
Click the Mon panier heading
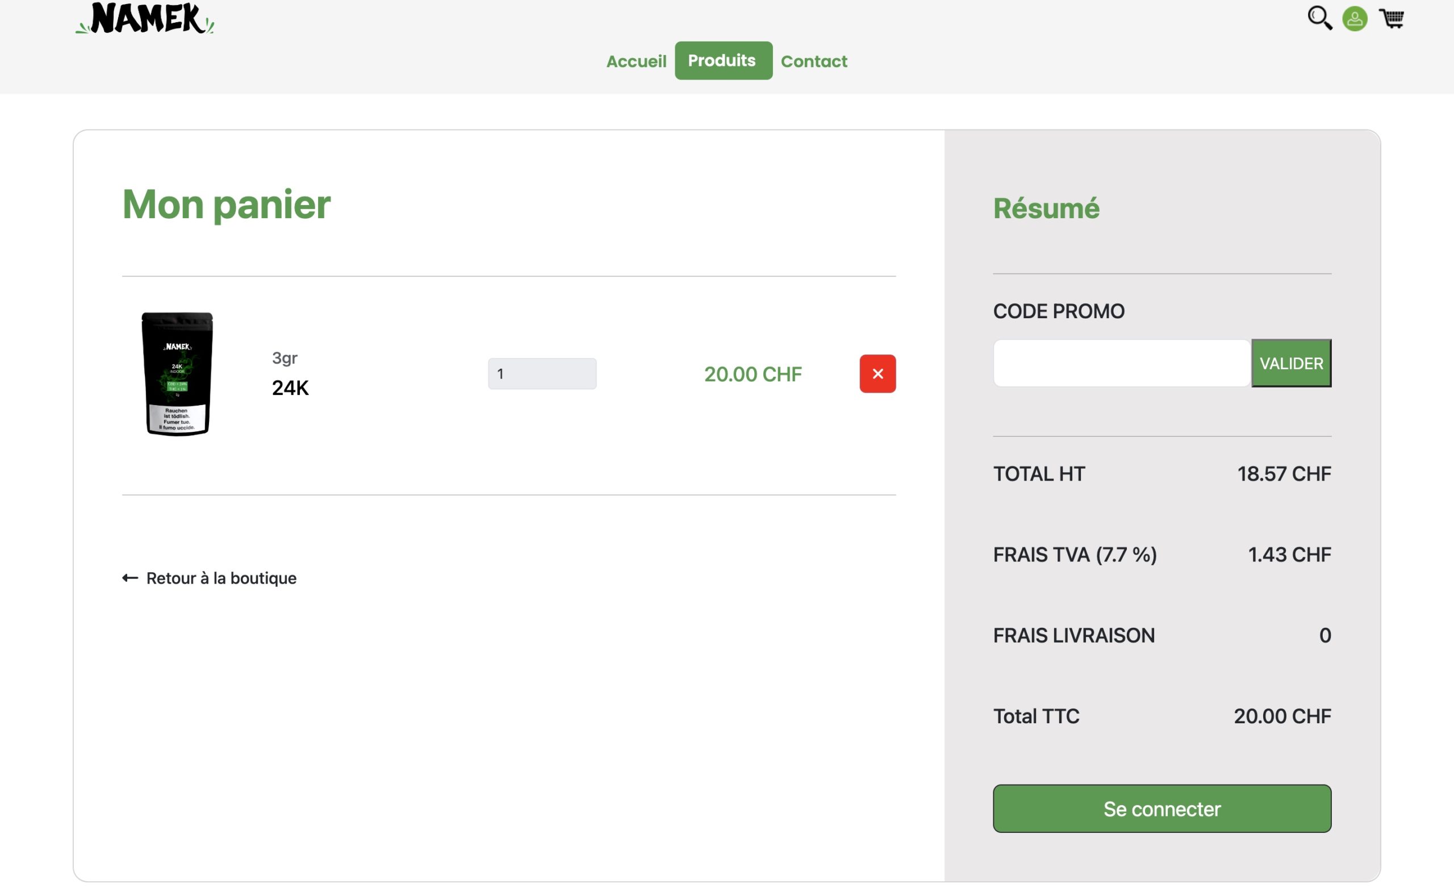pyautogui.click(x=226, y=205)
